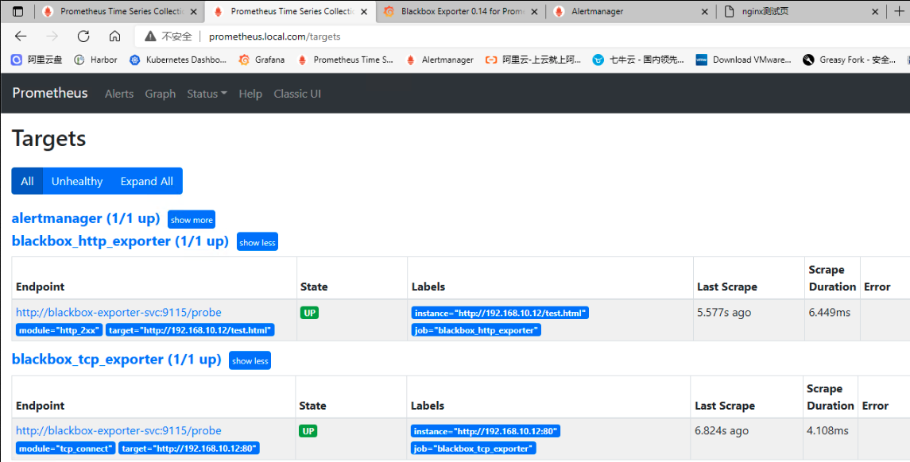Open the Greasy Fork bookmark

(x=849, y=60)
